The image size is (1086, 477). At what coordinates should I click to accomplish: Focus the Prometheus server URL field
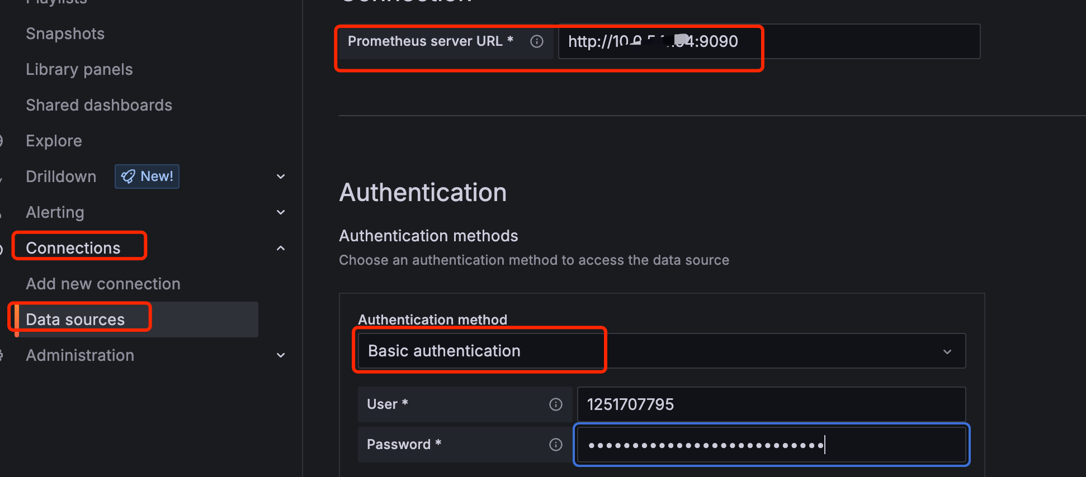coord(839,41)
